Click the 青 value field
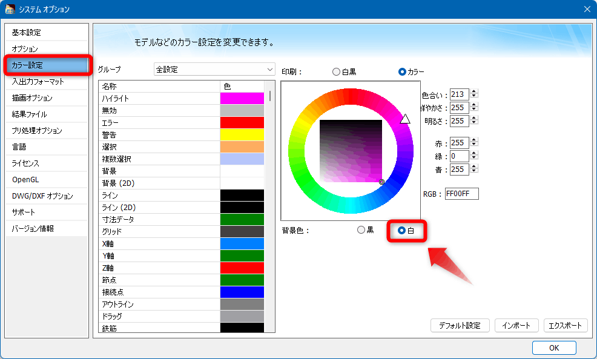Screen dimensions: 597x359 pyautogui.click(x=459, y=170)
